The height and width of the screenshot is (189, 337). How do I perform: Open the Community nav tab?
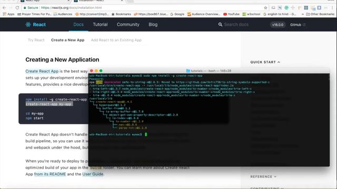click(128, 25)
